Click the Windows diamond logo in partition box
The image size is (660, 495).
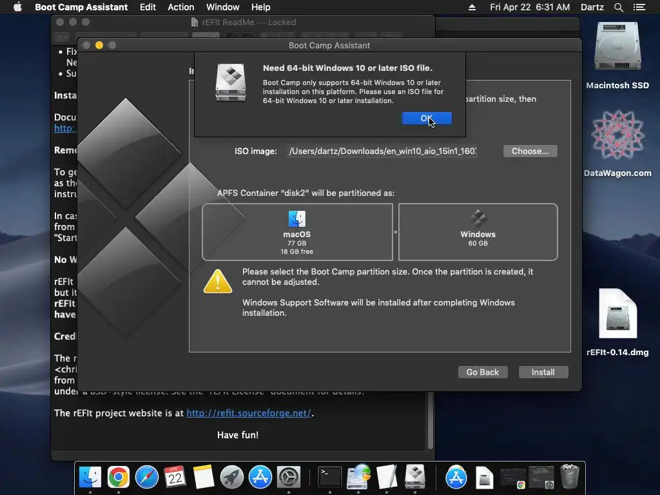478,218
